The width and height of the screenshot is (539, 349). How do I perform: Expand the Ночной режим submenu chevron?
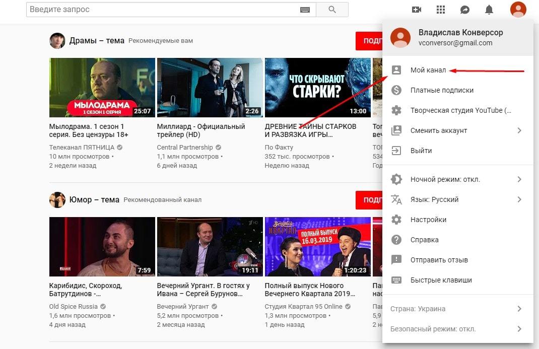tap(519, 179)
